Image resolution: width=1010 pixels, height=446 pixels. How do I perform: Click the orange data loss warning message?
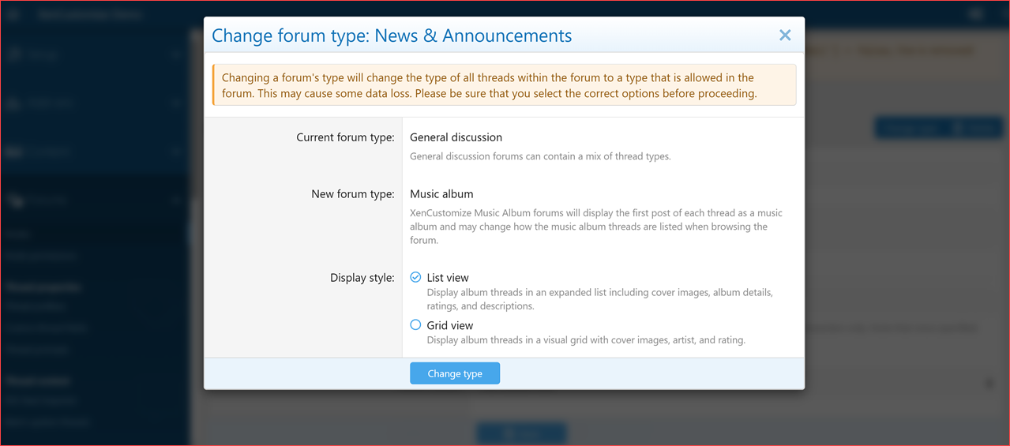(504, 85)
